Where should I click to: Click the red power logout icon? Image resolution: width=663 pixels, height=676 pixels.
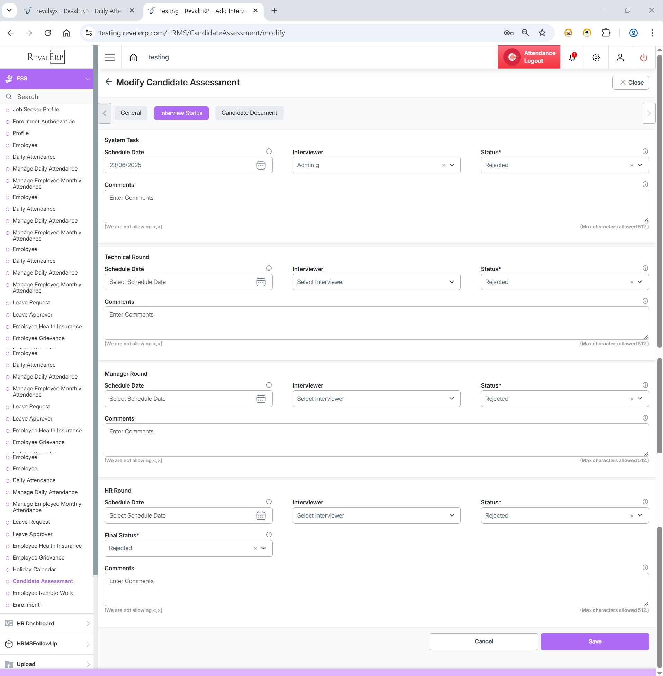644,57
